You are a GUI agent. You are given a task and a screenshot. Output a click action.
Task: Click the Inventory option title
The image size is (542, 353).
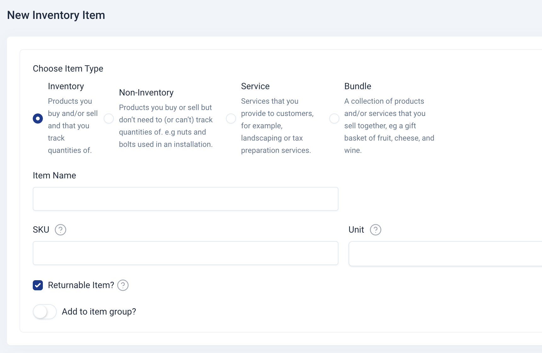pos(66,86)
